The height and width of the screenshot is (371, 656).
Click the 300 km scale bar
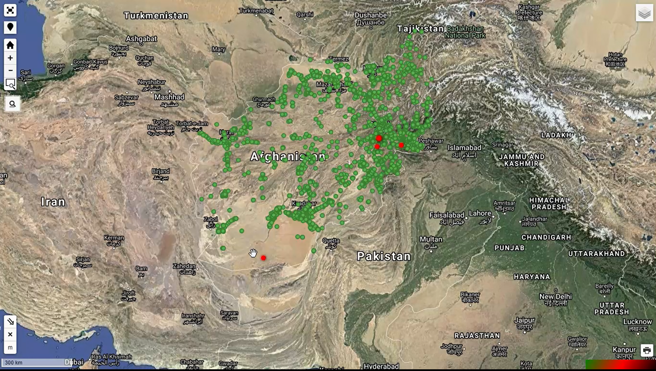(x=34, y=363)
